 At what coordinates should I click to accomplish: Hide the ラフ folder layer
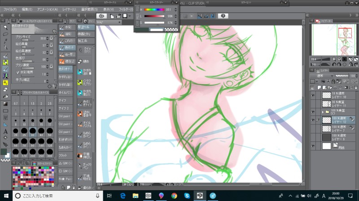click(313, 112)
